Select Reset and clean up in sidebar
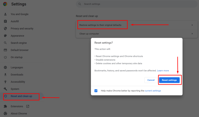Screen dimensions: 199x117 21,96
